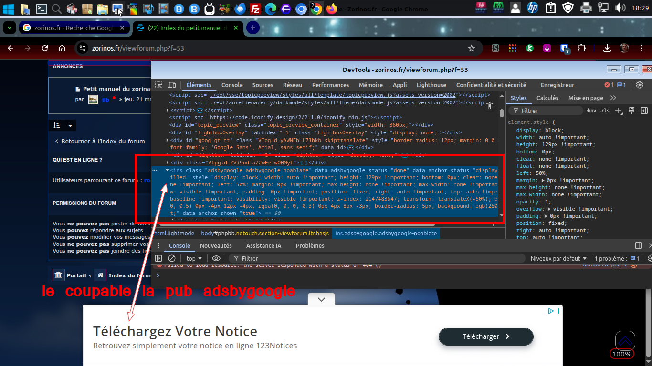Activate the element inspector picker icon
Image resolution: width=652 pixels, height=366 pixels.
158,85
